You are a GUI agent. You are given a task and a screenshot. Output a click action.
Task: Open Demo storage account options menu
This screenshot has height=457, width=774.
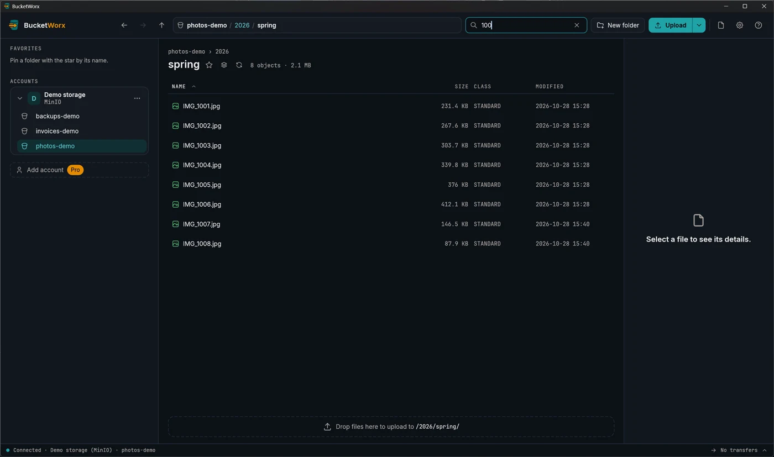[137, 98]
